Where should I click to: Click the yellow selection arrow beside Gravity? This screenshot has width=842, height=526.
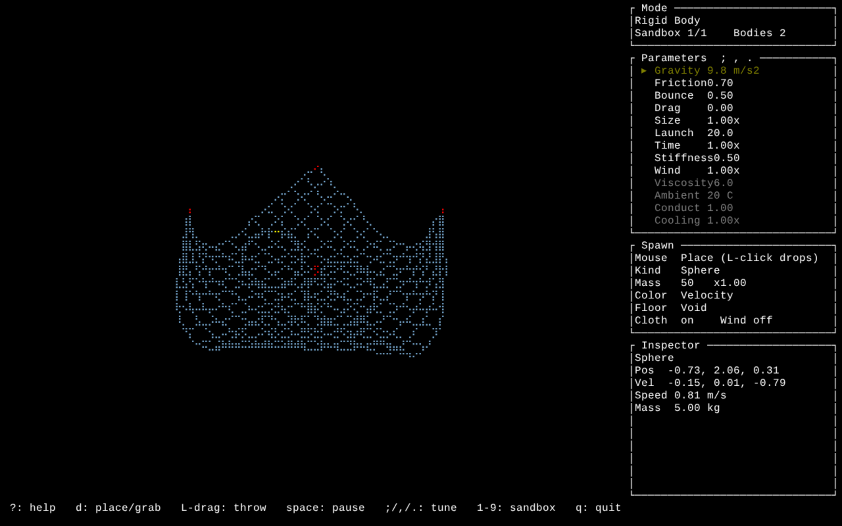click(644, 71)
